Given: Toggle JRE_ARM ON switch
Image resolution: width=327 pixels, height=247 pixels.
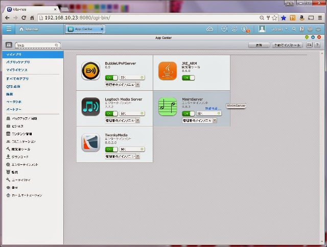Looking at the screenshot, I should click(189, 78).
